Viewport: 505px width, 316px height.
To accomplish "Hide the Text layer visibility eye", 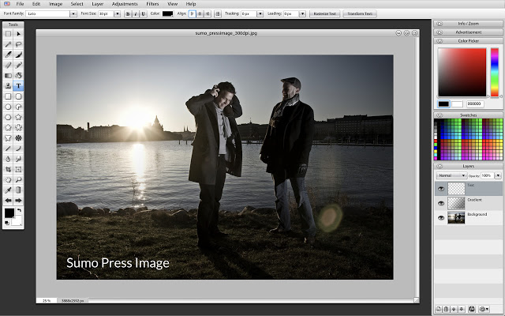I will pos(440,189).
